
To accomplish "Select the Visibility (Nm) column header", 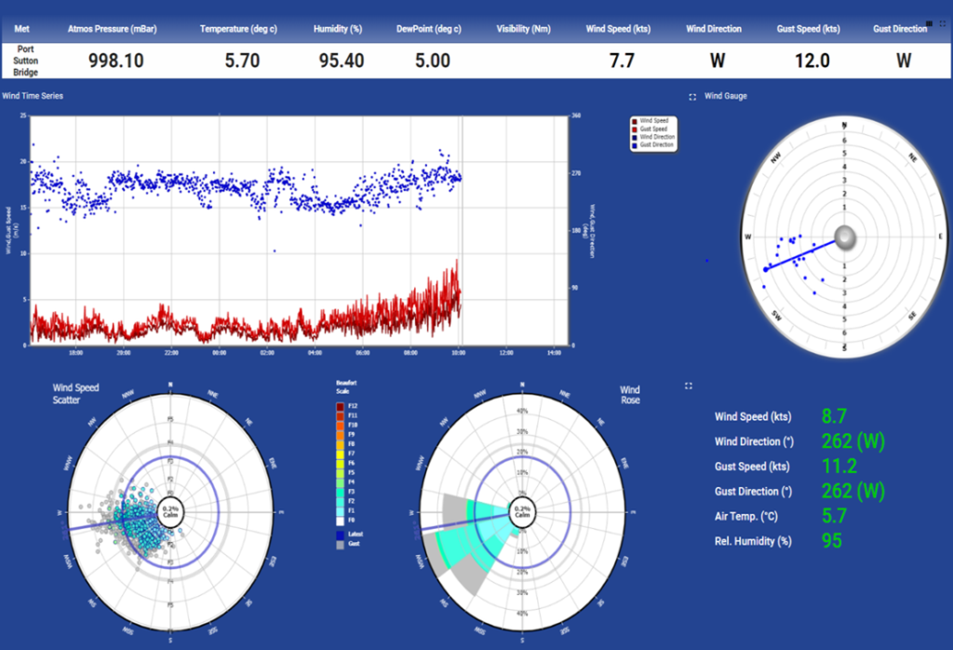I will [524, 29].
